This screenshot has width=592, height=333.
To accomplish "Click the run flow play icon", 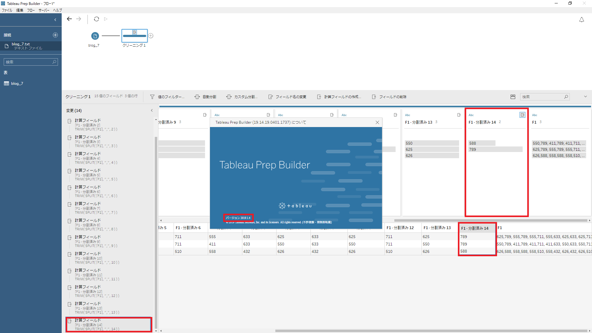I will (x=106, y=19).
